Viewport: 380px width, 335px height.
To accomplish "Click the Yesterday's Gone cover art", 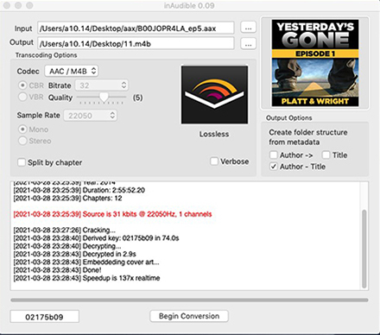I will pos(315,63).
